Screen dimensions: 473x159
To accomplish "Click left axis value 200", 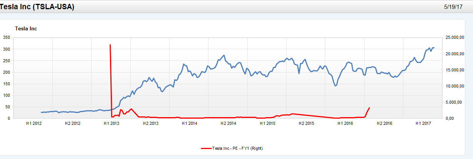I will (x=6, y=72).
